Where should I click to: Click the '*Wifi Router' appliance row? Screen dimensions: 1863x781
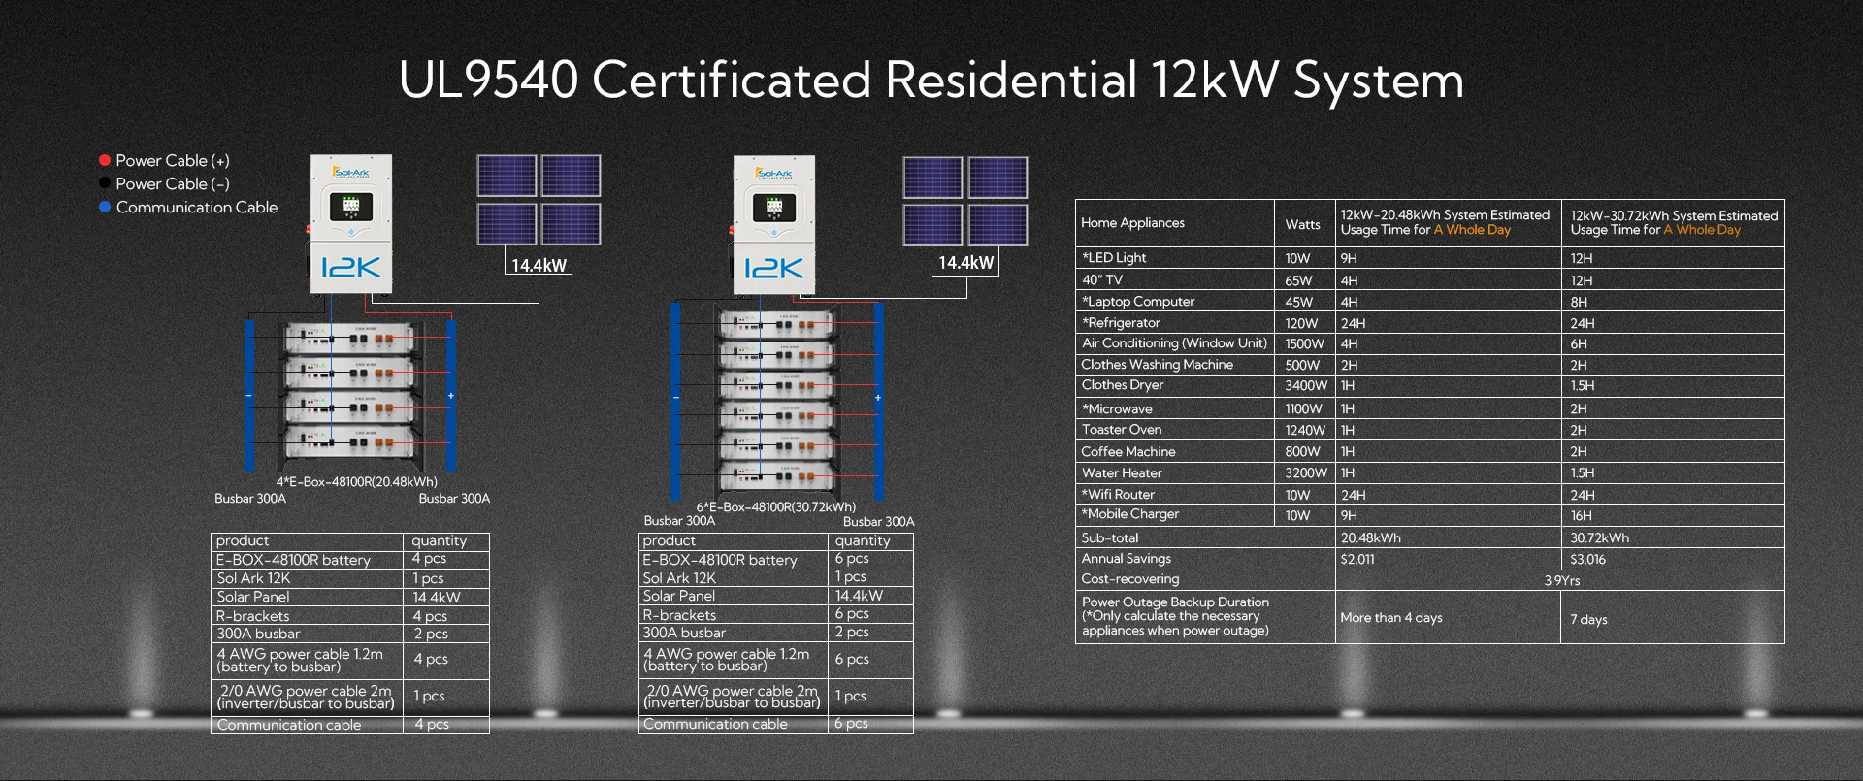[x=1430, y=494]
